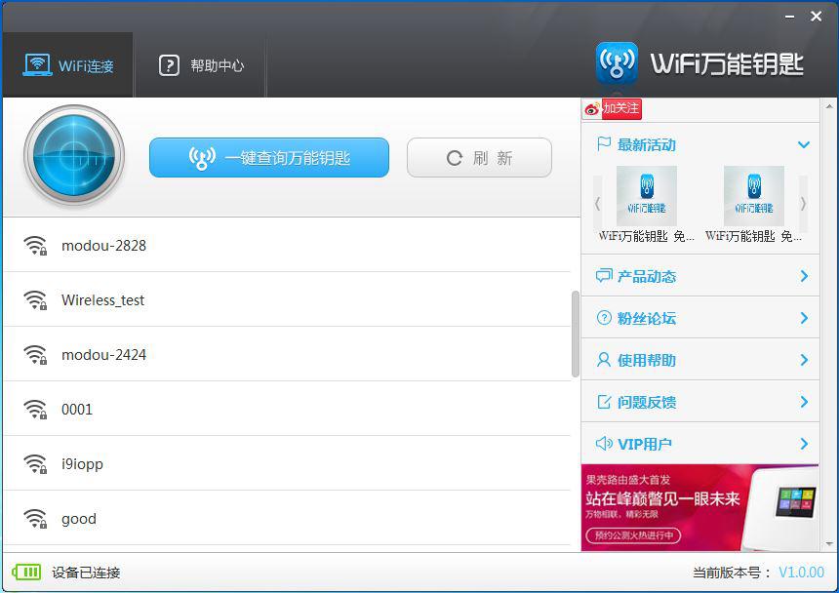Viewport: 839px width, 593px height.
Task: Click the version number V1.0.00
Action: (801, 573)
